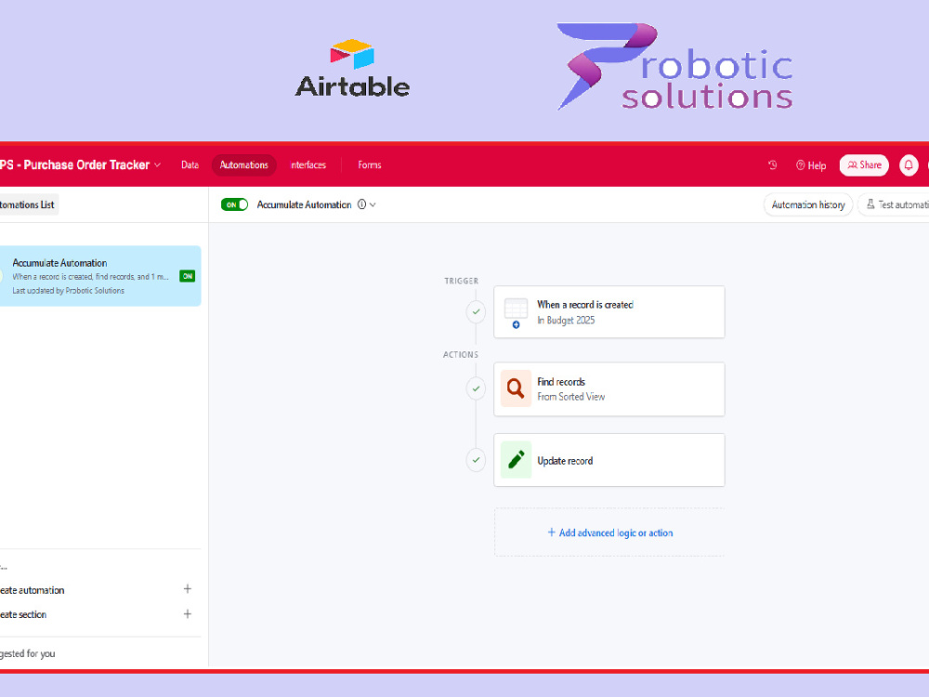This screenshot has width=929, height=697.
Task: Select the Accumulate Automation list item
Action: pos(99,276)
